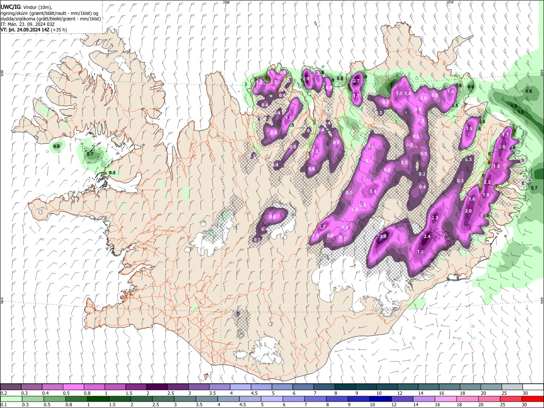Click the palest green 0.1–0.3 swatch, lower scale
The image size is (544, 408).
click(11, 399)
